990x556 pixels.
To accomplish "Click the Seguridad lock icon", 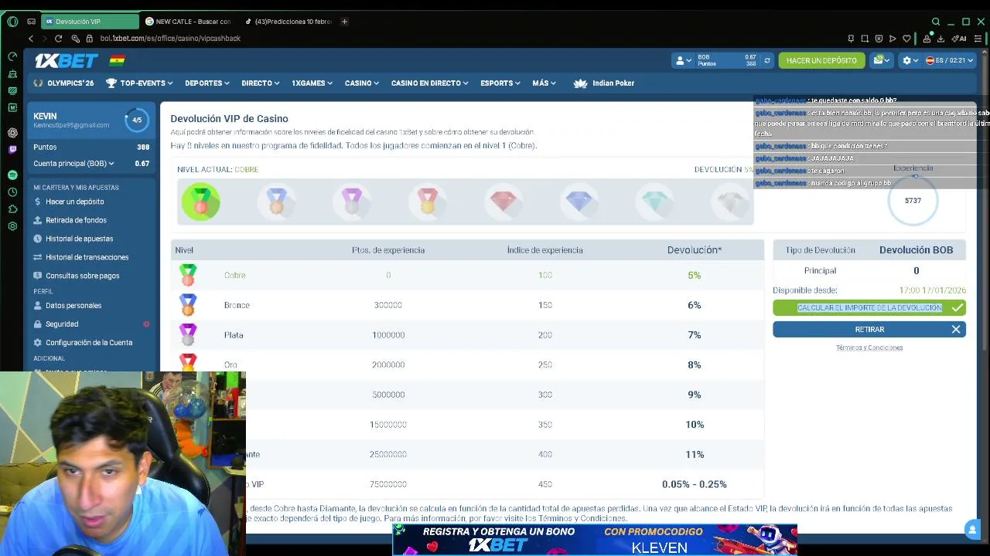I will coord(38,324).
